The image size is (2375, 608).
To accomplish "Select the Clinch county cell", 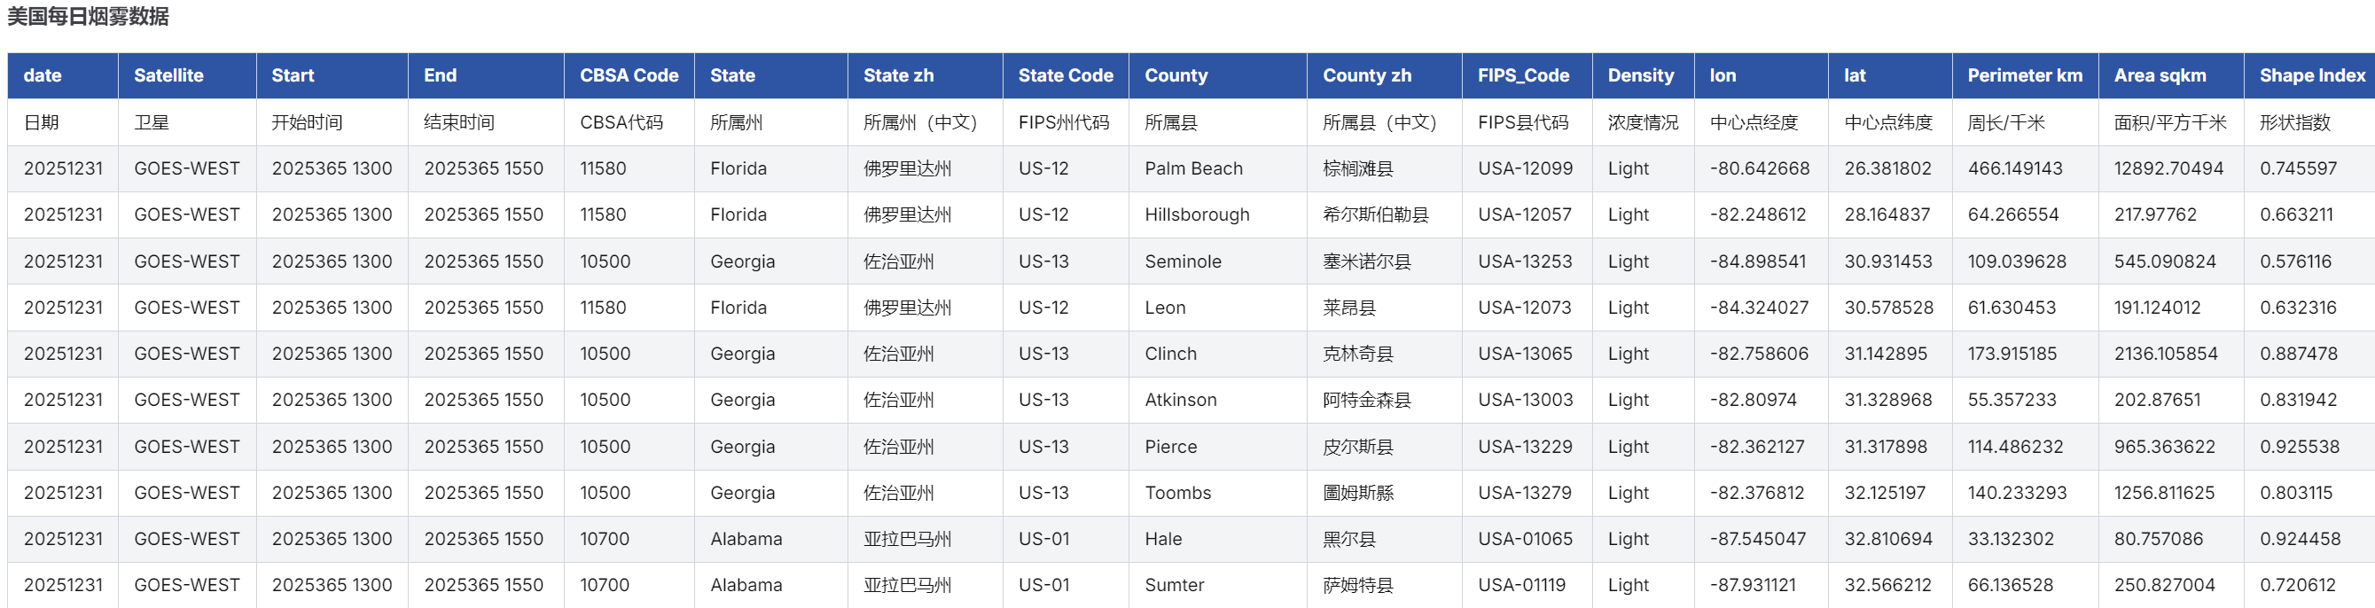I will coord(1170,354).
